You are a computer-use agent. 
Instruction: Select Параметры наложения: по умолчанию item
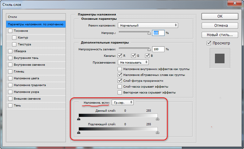pyautogui.click(x=36, y=24)
